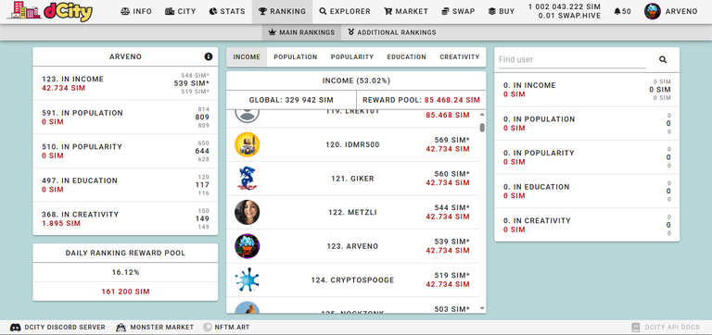Select the EDUCATION ranking tab
This screenshot has height=335, width=712.
(406, 56)
